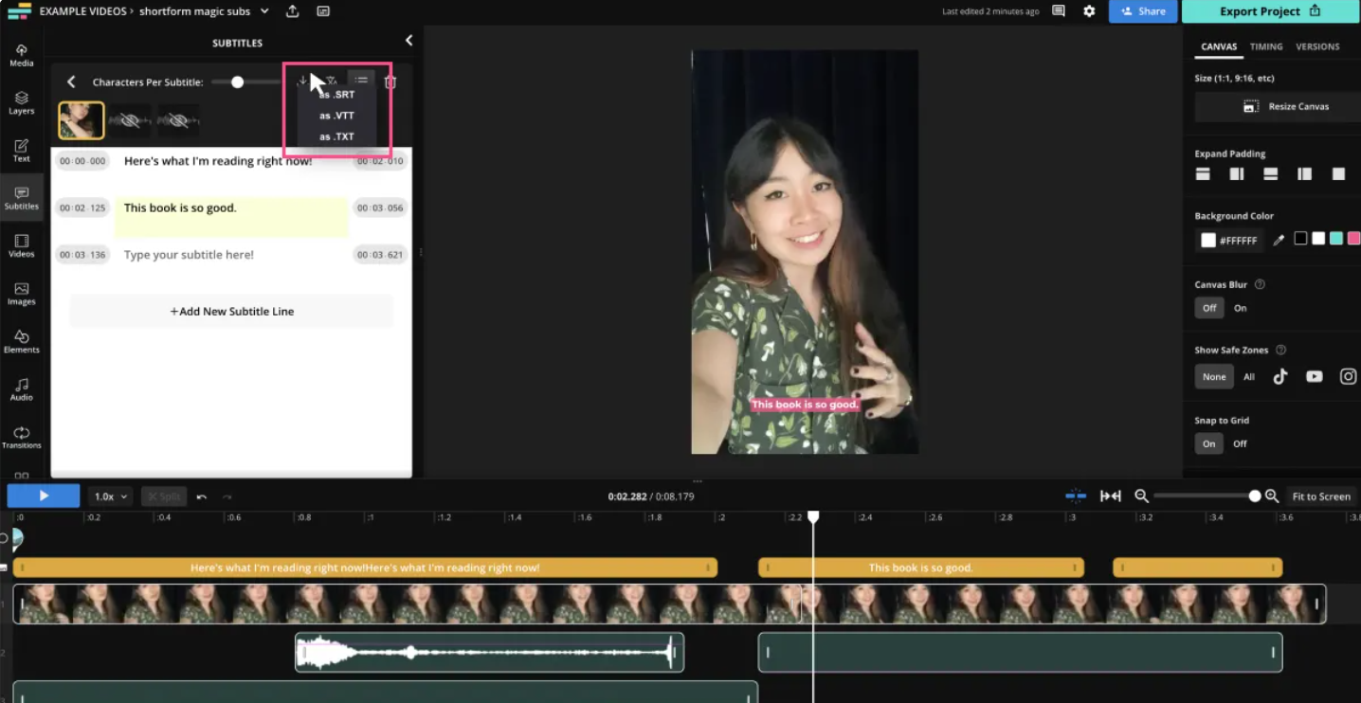This screenshot has height=703, width=1361.
Task: Open the 1.0x playback speed dropdown
Action: (x=110, y=496)
